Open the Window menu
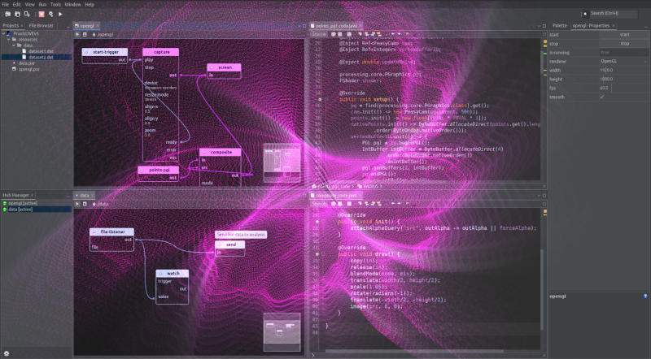The height and width of the screenshot is (359, 651). [72, 5]
